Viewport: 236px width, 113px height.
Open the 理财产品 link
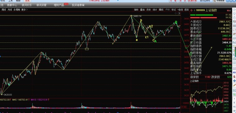click(x=59, y=5)
